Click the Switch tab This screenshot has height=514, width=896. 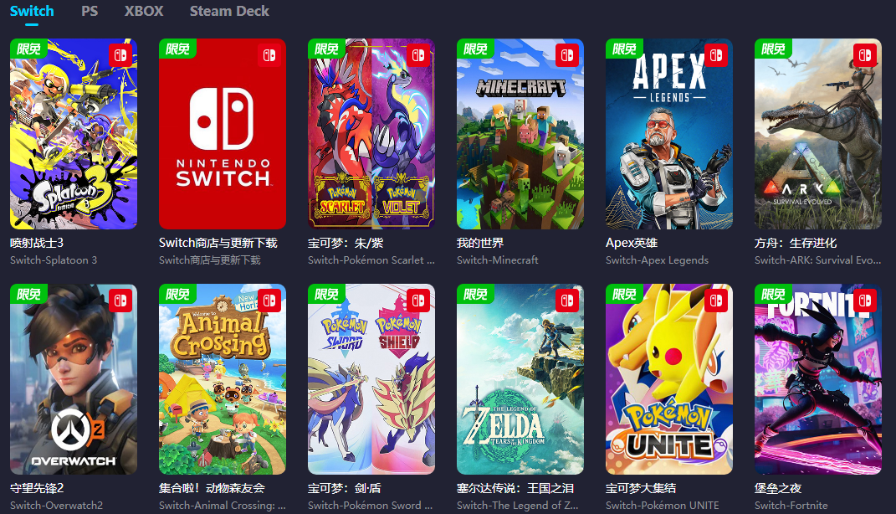(x=32, y=11)
